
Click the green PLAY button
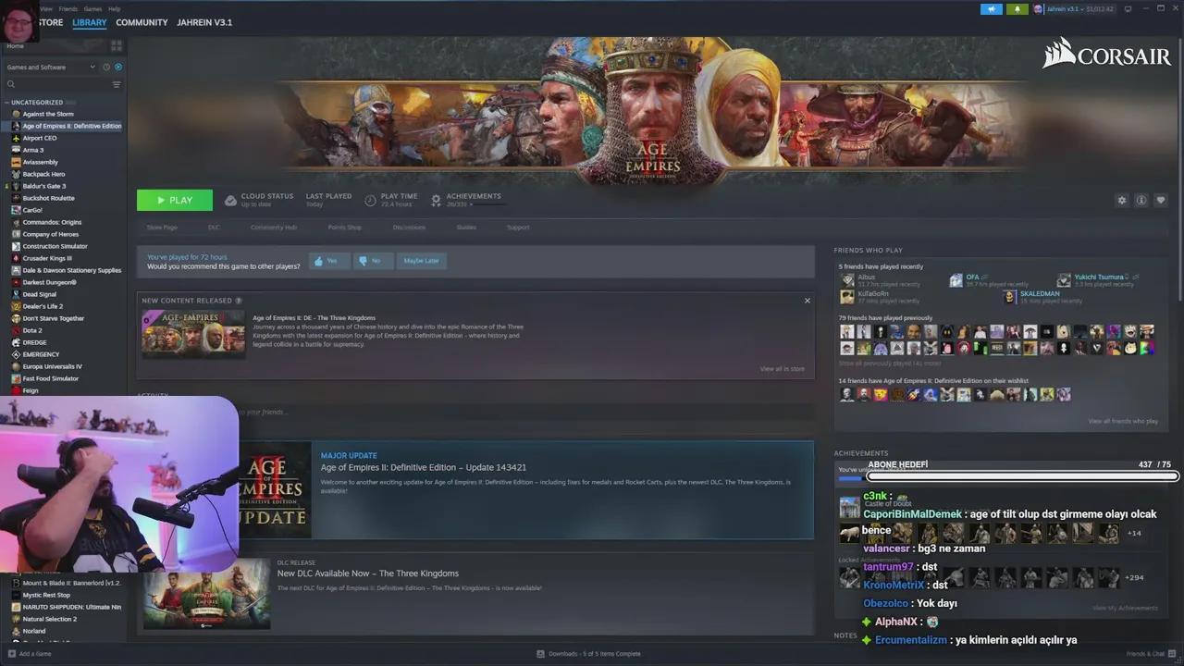click(175, 200)
